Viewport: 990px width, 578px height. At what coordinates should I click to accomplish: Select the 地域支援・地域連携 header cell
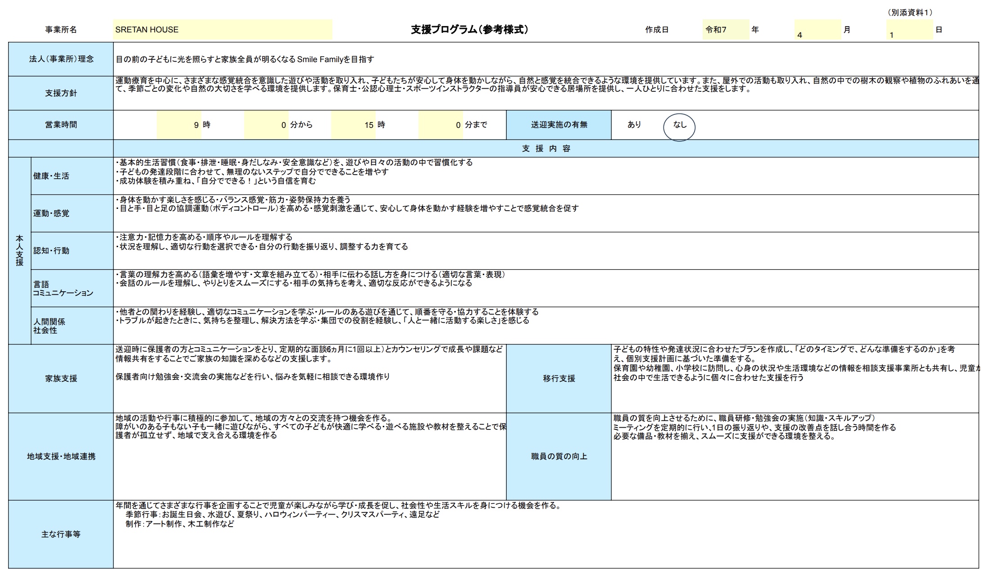[61, 456]
